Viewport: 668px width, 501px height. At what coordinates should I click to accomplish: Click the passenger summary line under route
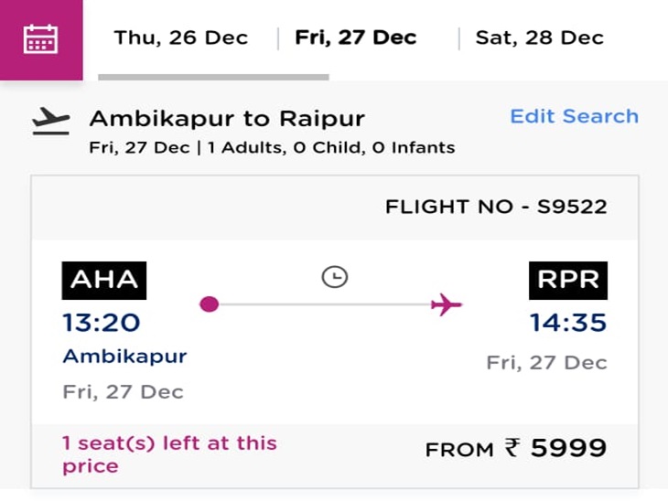272,147
